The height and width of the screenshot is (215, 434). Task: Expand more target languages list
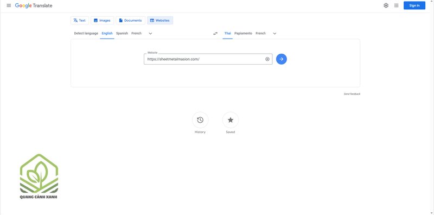275,34
